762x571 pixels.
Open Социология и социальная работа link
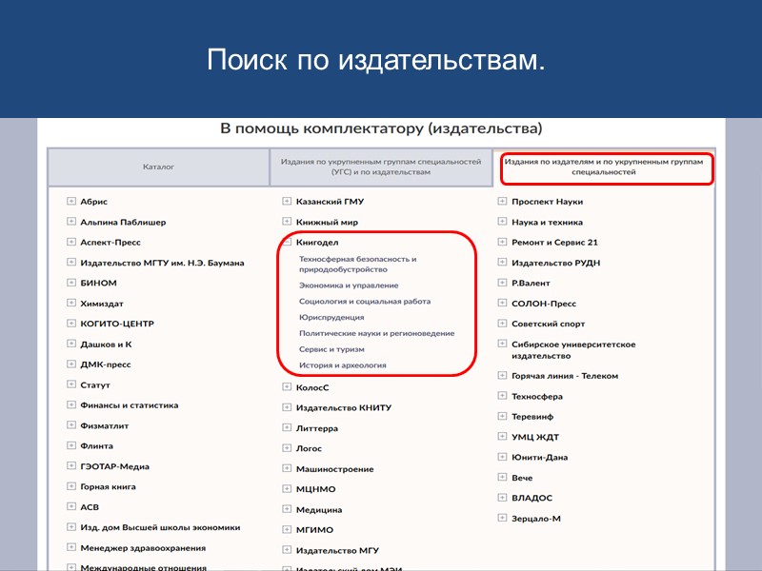[365, 302]
